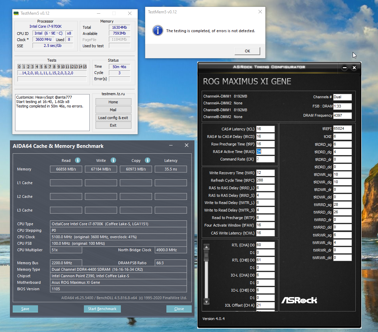Click the Exit button in TestMem5
This screenshot has width=378, height=332.
tap(113, 125)
